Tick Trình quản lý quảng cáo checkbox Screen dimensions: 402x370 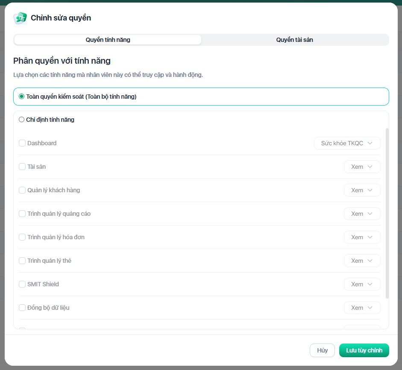pos(22,214)
